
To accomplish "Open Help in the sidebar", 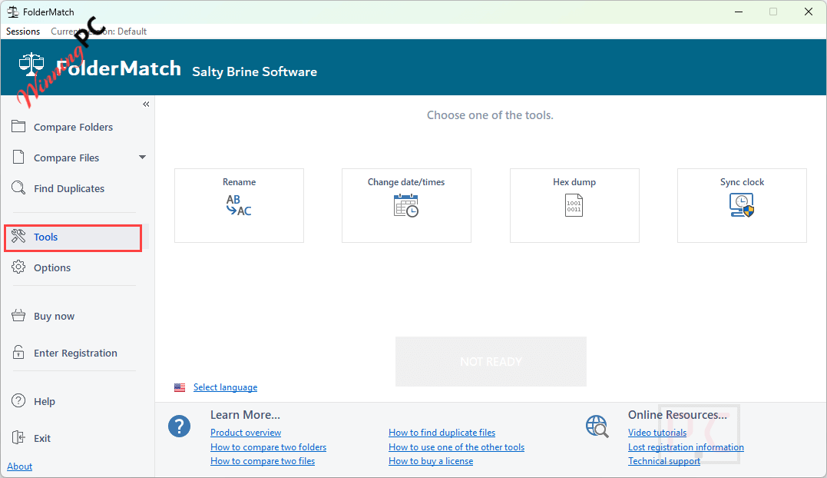I will coord(45,401).
